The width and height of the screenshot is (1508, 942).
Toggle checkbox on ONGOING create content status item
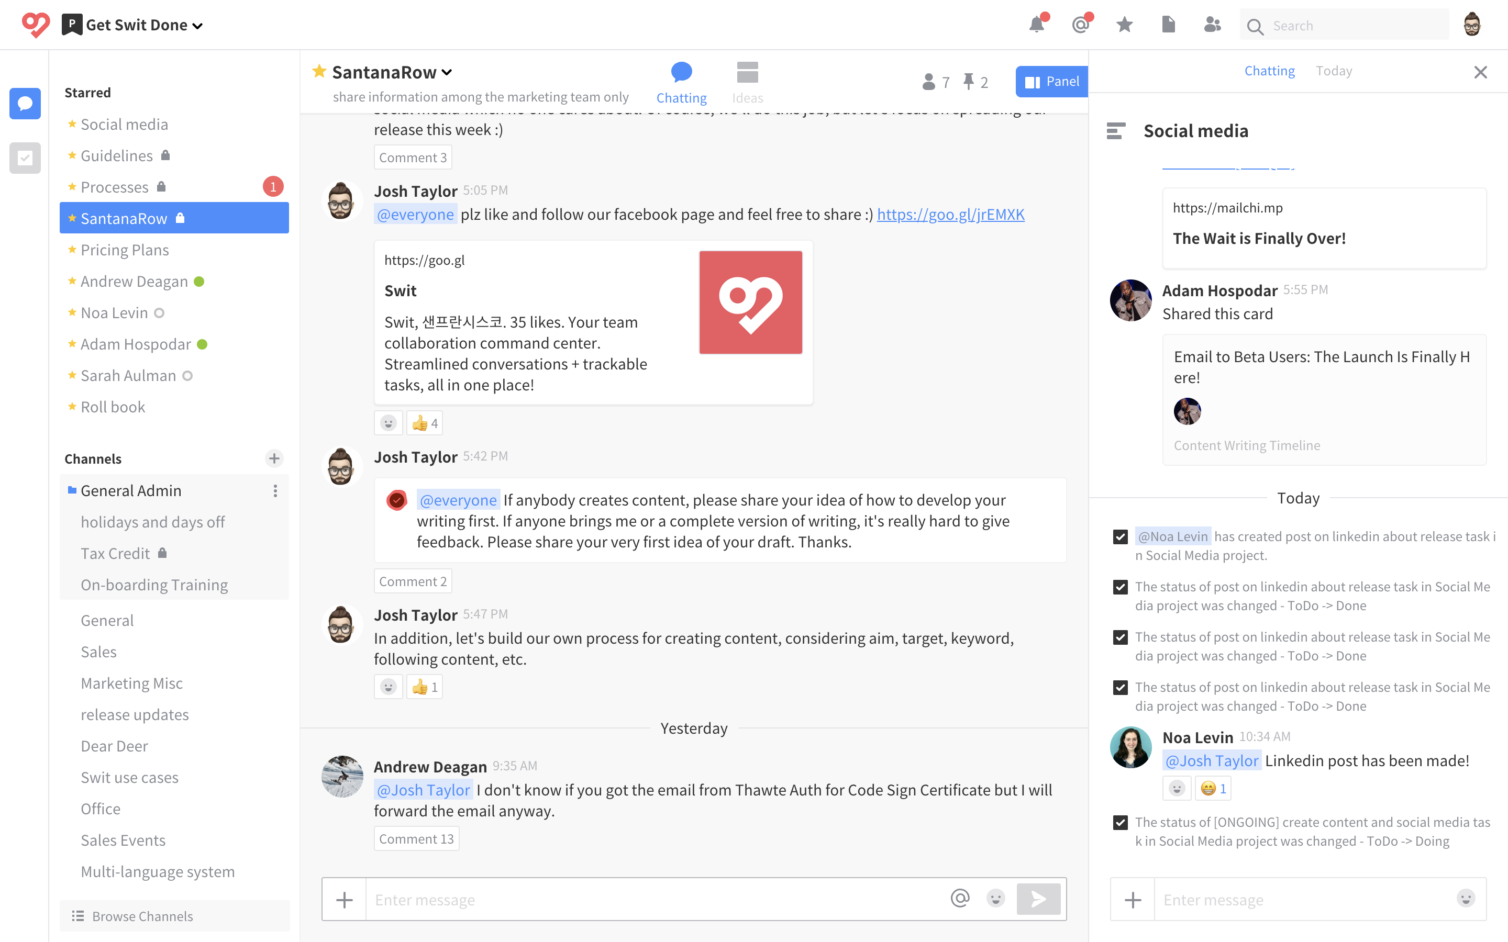tap(1121, 822)
